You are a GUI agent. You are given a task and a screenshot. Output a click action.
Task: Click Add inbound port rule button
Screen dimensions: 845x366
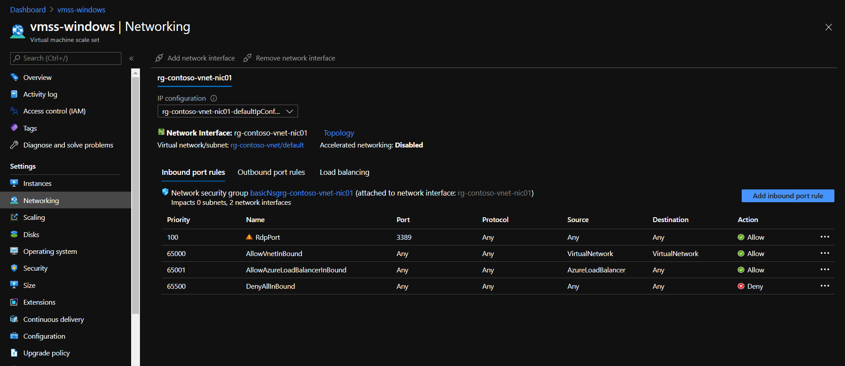[788, 196]
